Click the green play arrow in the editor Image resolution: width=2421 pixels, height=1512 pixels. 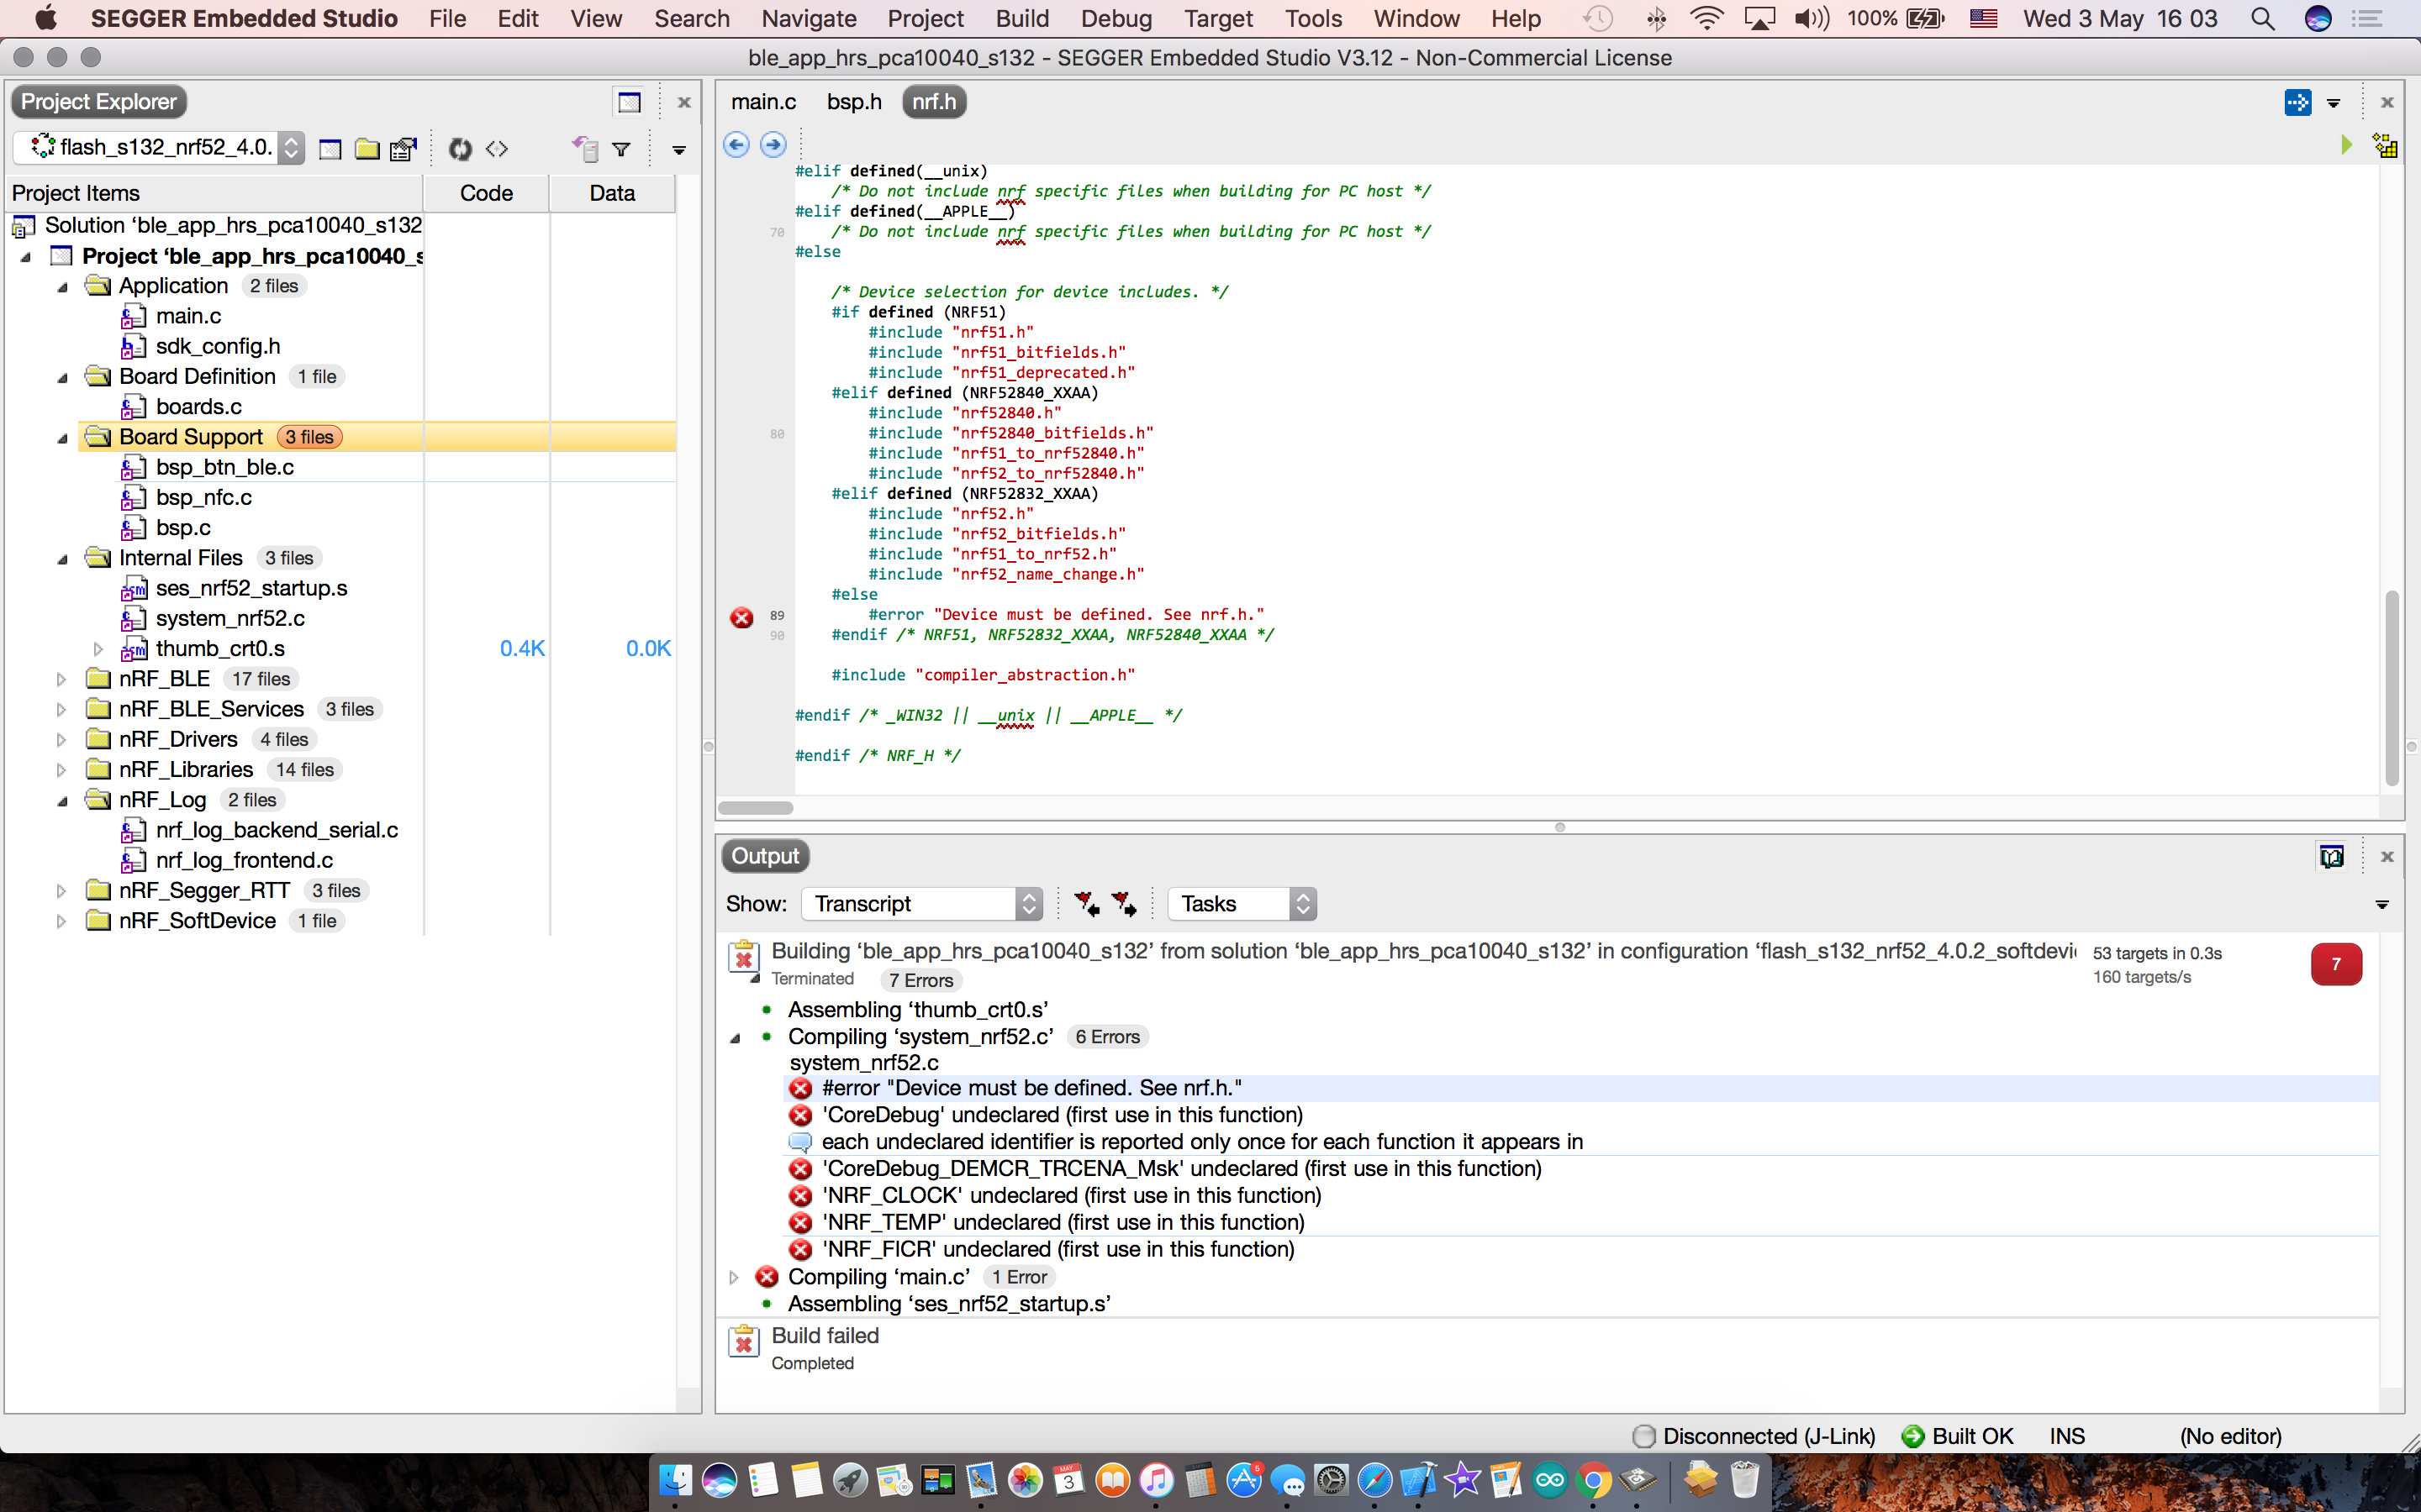pyautogui.click(x=2347, y=145)
